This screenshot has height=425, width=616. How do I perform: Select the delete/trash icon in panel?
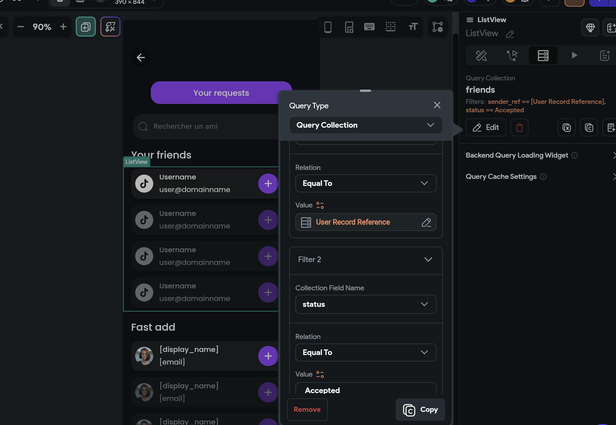pos(519,127)
